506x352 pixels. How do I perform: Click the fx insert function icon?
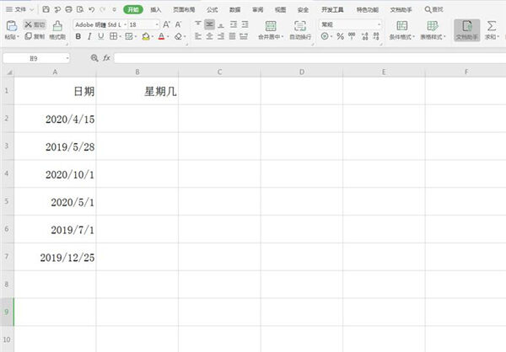106,58
